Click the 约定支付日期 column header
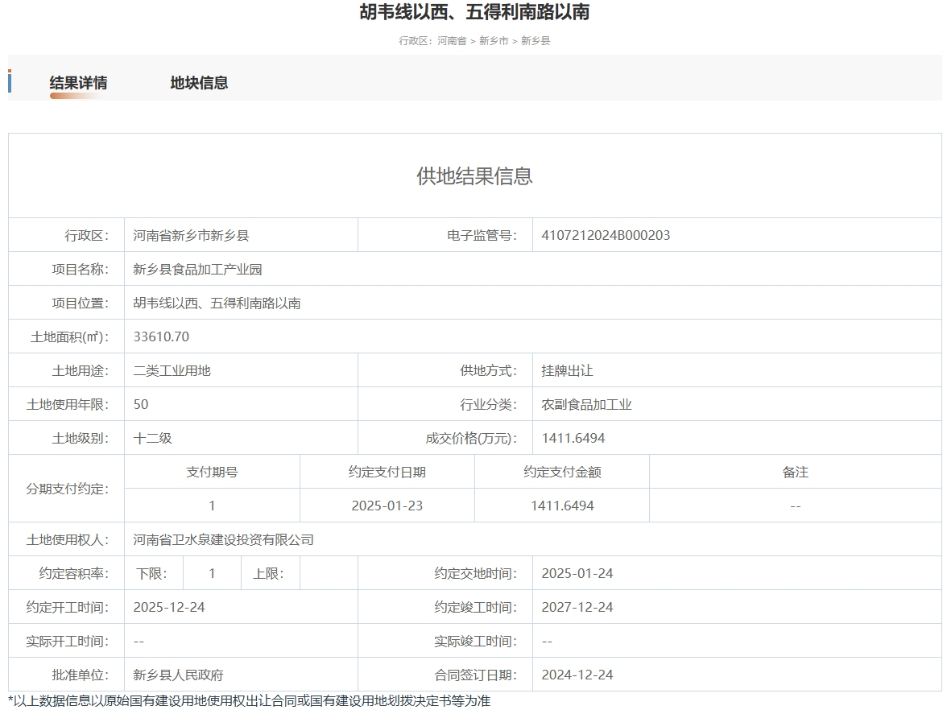Viewport: 947px width, 710px height. pos(387,472)
